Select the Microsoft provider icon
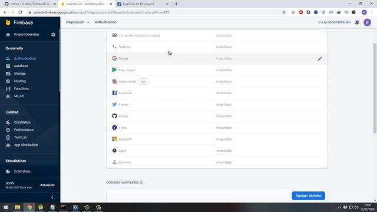The height and width of the screenshot is (212, 377). (x=114, y=139)
